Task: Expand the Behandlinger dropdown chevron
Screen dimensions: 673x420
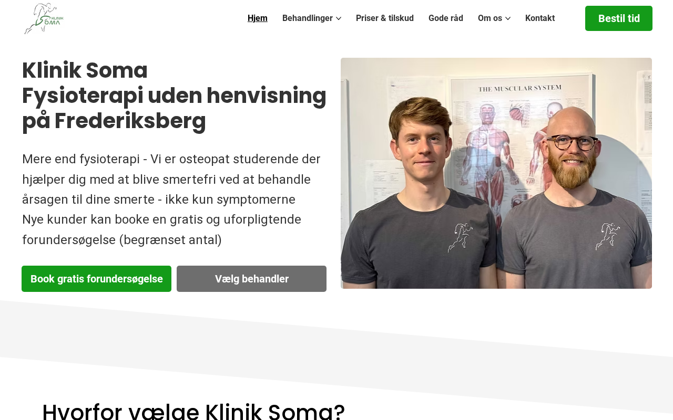Action: (339, 18)
